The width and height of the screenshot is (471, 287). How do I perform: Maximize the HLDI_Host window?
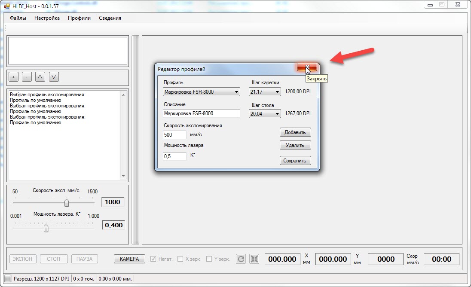coord(442,5)
